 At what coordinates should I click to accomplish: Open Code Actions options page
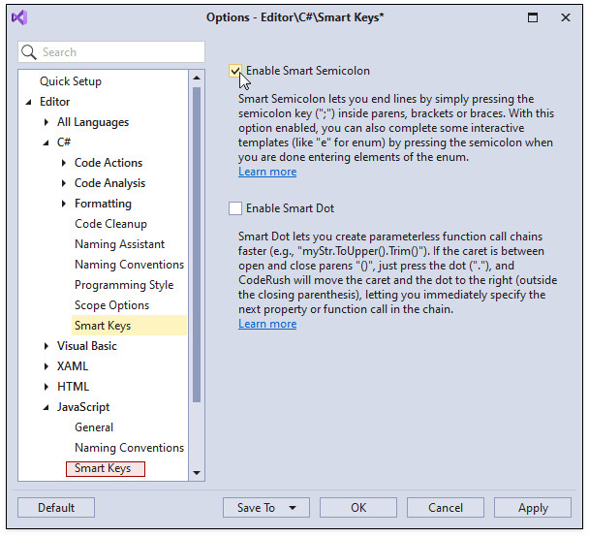point(108,163)
